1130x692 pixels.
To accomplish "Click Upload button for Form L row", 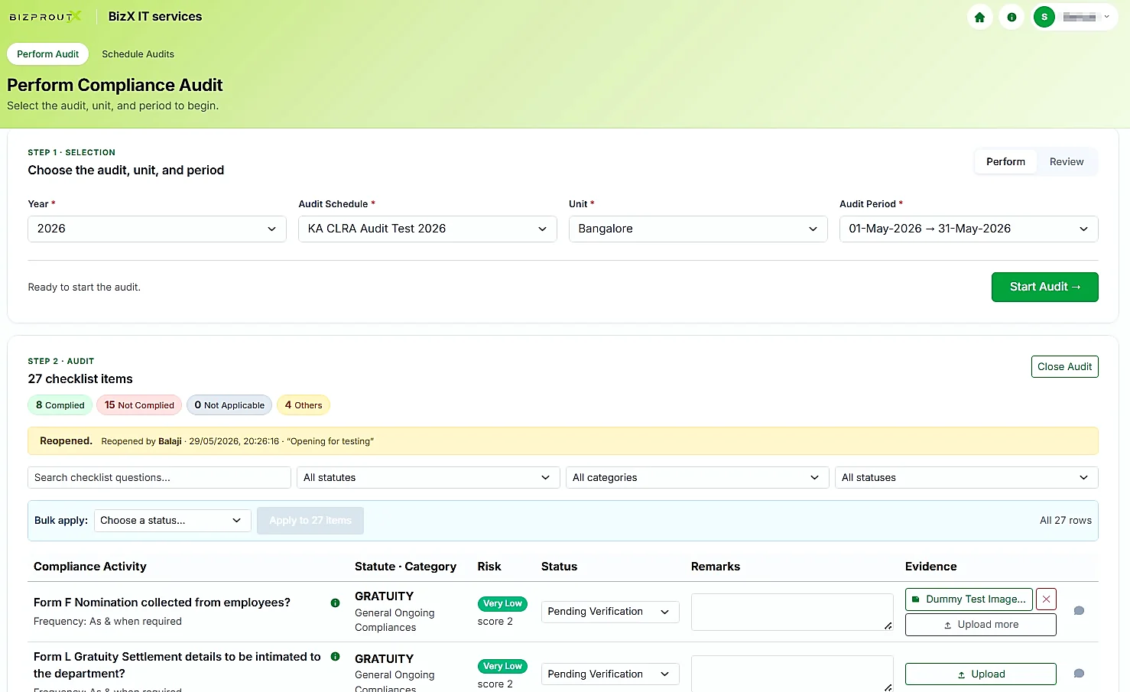I will [x=981, y=674].
